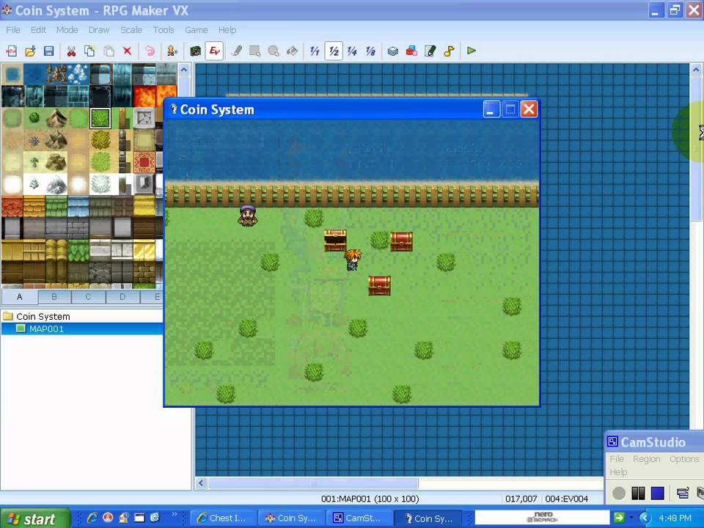Switch to tileset tab B
This screenshot has width=704, height=528.
[x=54, y=297]
